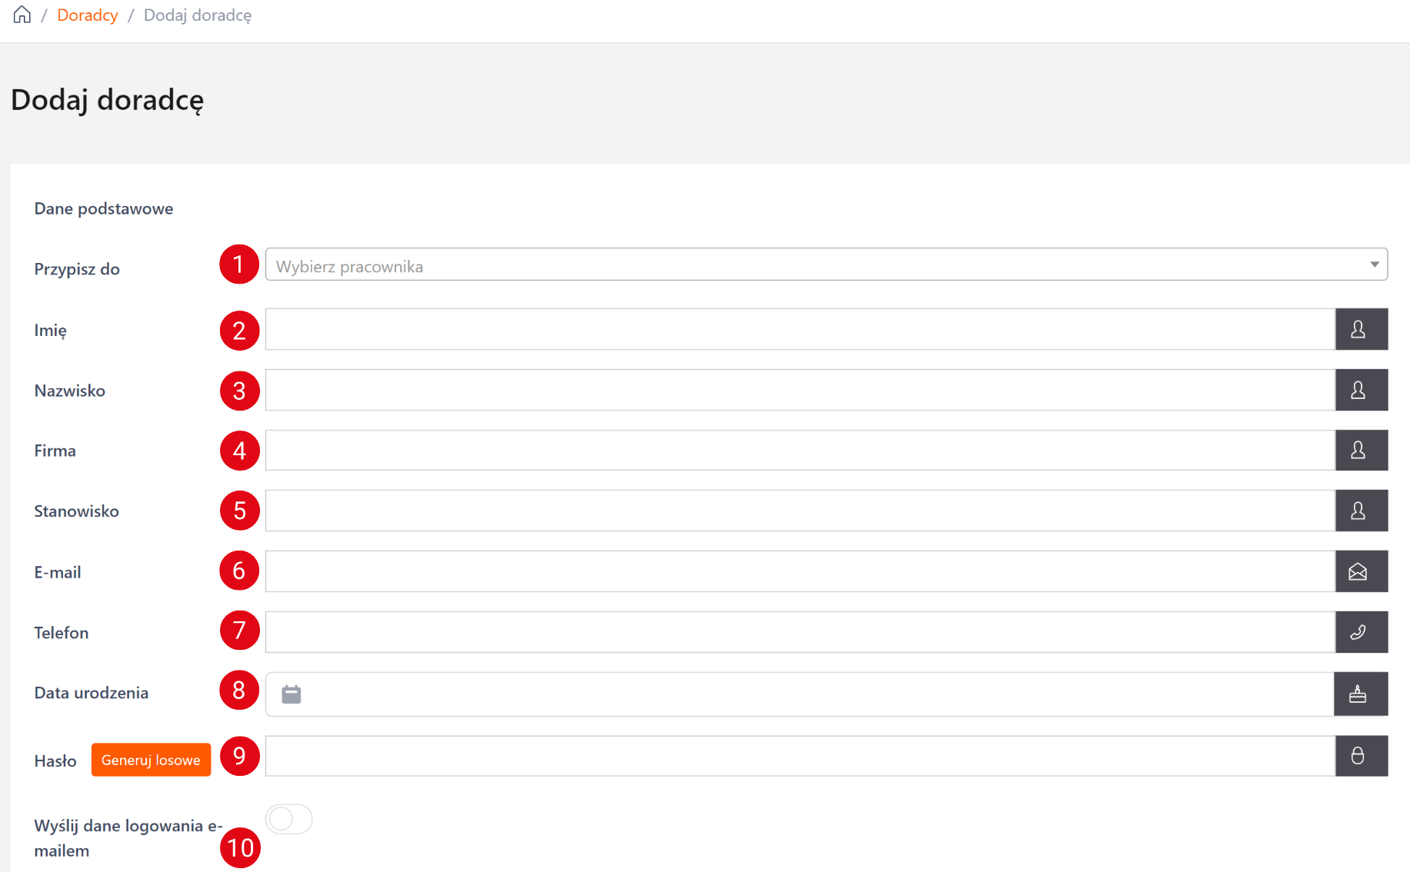Click the lock icon beside Hasło field
Image resolution: width=1410 pixels, height=872 pixels.
click(x=1360, y=757)
